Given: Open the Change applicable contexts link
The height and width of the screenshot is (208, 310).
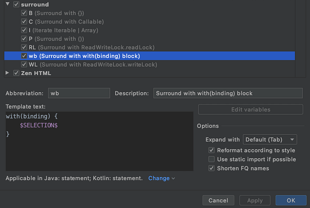Looking at the screenshot, I should 161,178.
